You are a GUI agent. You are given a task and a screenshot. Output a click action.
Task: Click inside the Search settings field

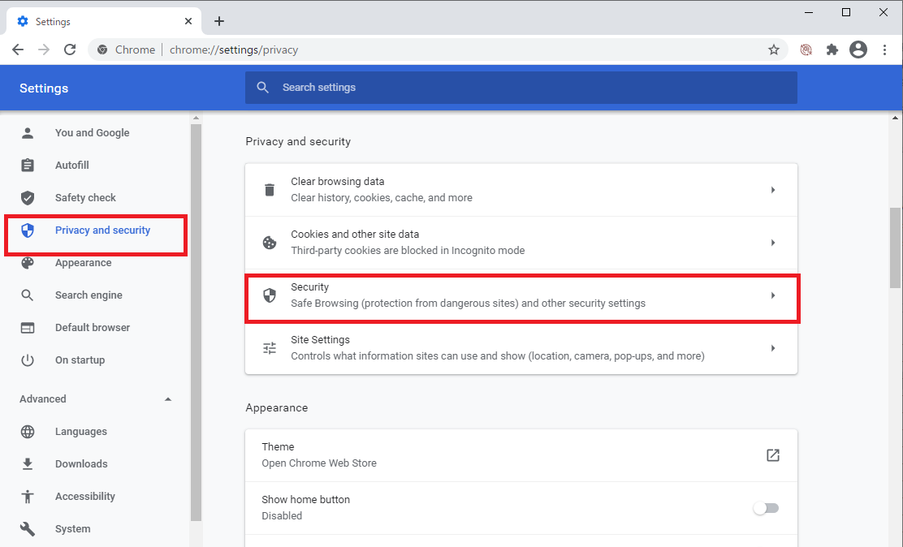click(521, 87)
